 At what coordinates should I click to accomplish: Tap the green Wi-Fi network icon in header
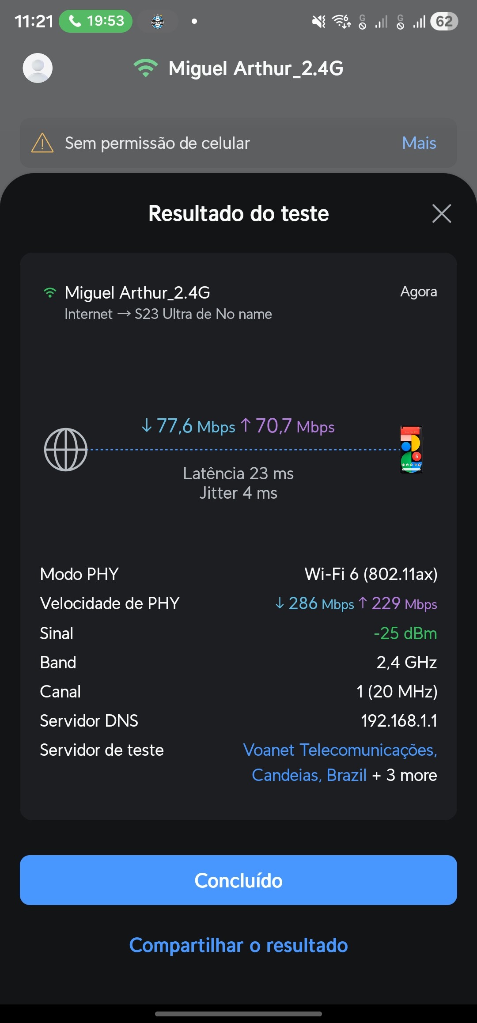[x=145, y=68]
